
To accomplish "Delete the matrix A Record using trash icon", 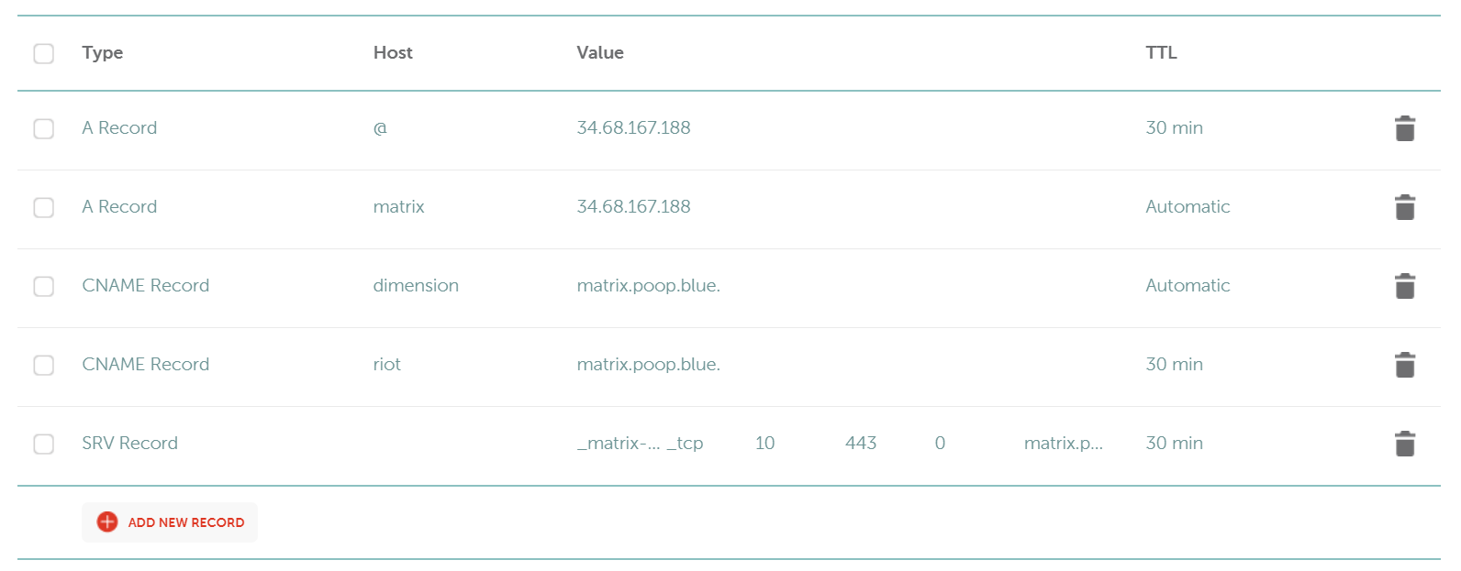I will point(1404,207).
